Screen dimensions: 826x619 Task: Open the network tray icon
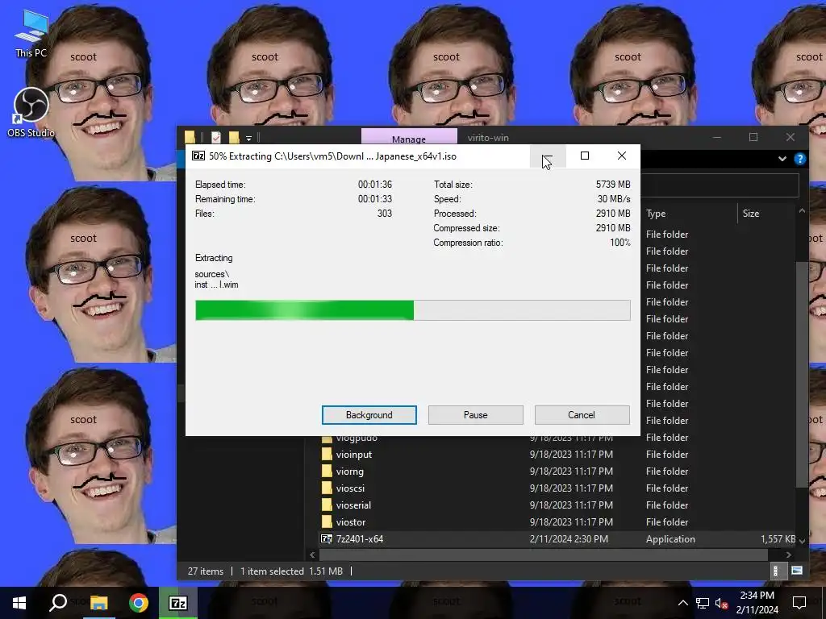pyautogui.click(x=703, y=603)
